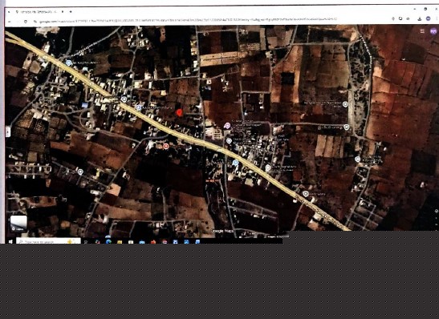Go back to previous page in Chrome
439x319 pixels.
(10, 22)
